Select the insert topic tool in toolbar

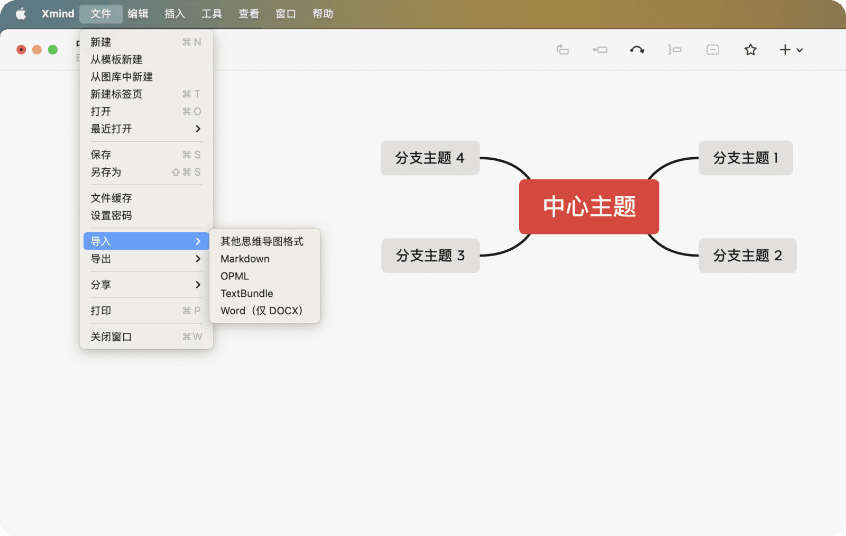tap(563, 49)
